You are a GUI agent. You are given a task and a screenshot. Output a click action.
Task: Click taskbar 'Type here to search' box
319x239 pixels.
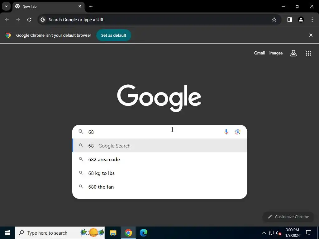click(x=60, y=233)
